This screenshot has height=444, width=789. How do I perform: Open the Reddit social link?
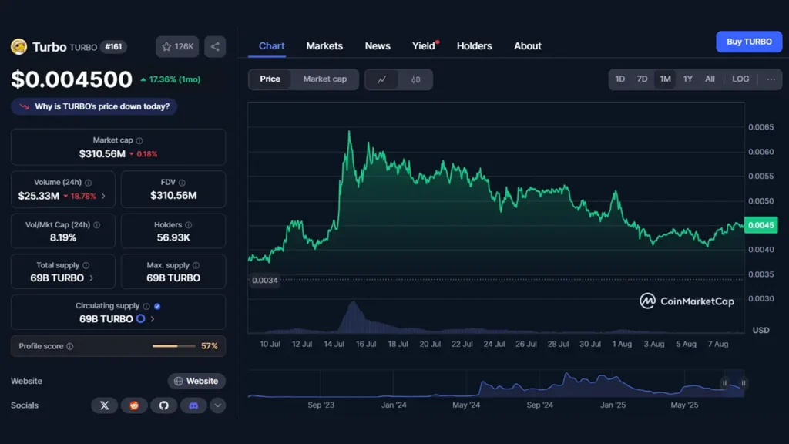134,405
